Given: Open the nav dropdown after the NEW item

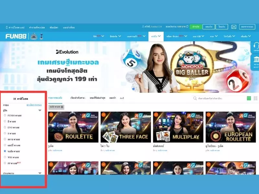Looking at the screenshot, I should click(x=198, y=36).
